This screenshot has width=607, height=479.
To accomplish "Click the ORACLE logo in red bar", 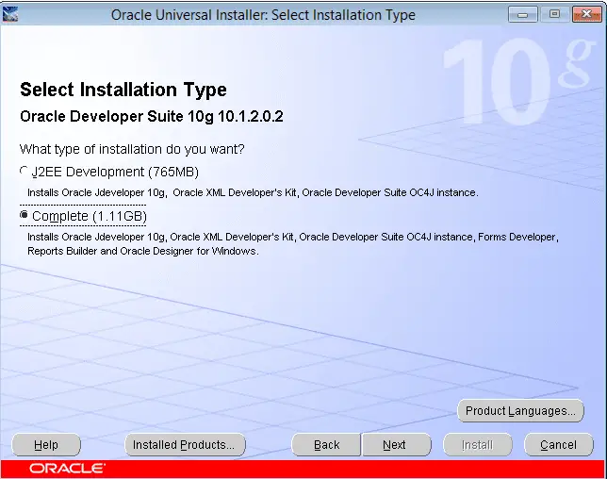I will pos(67,469).
